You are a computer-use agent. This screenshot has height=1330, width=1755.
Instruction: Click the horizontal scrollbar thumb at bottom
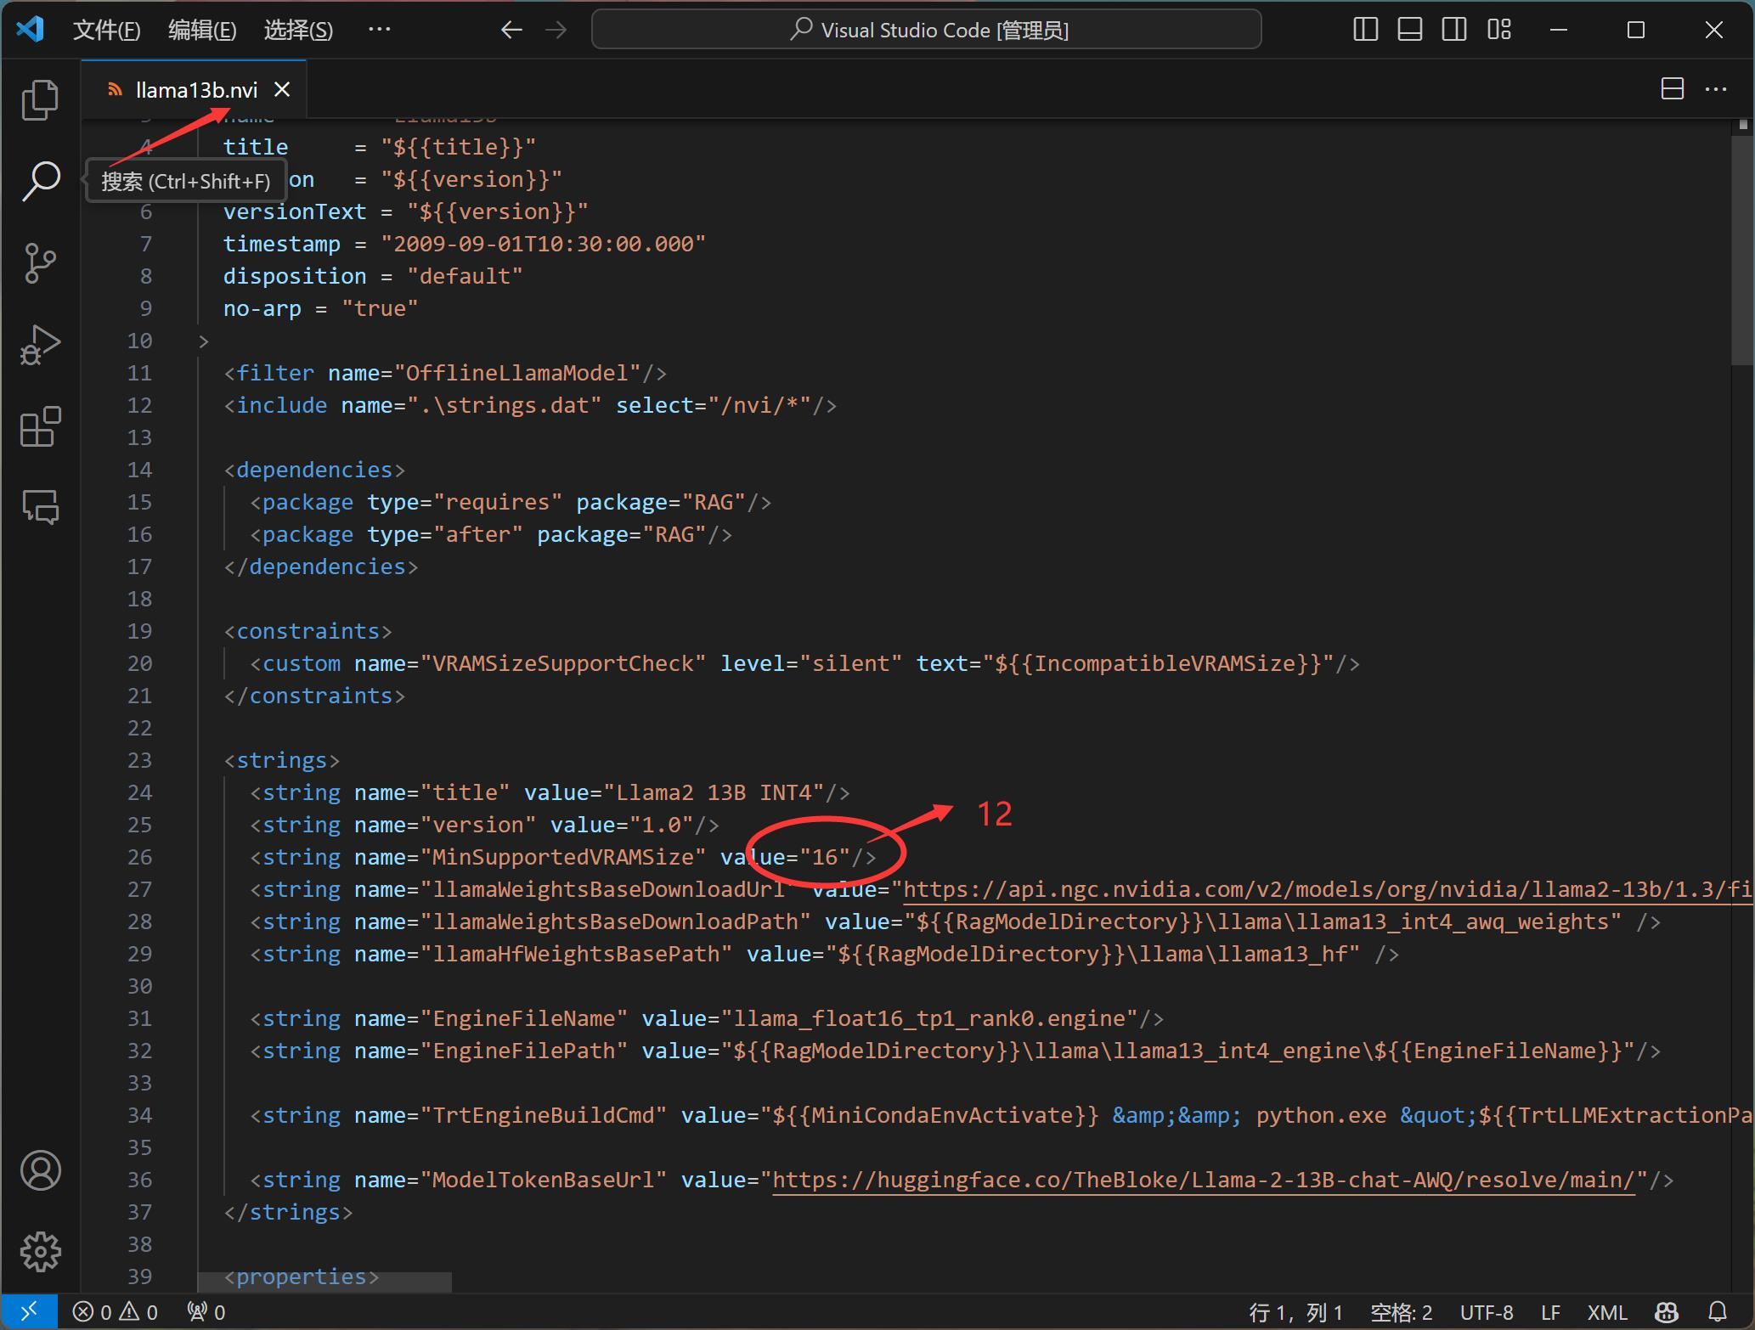coord(324,1282)
